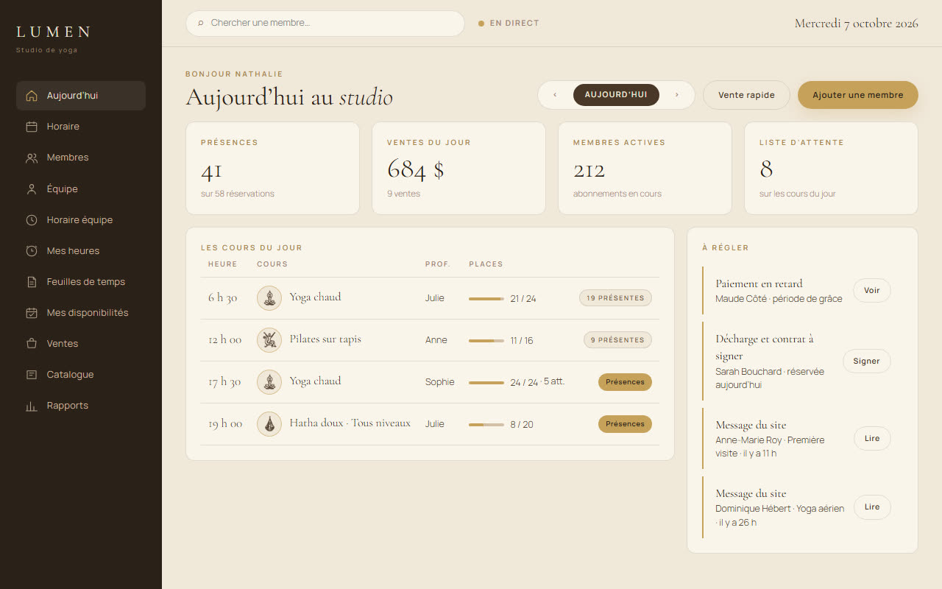
Task: Click the 8 / 20 capacity bar
Action: coord(486,425)
